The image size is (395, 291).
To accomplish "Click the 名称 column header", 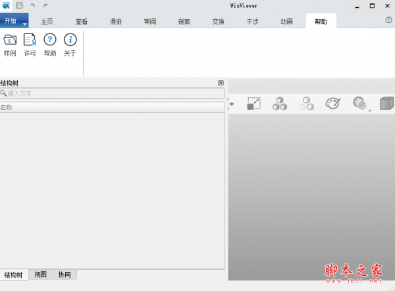I will [x=112, y=107].
